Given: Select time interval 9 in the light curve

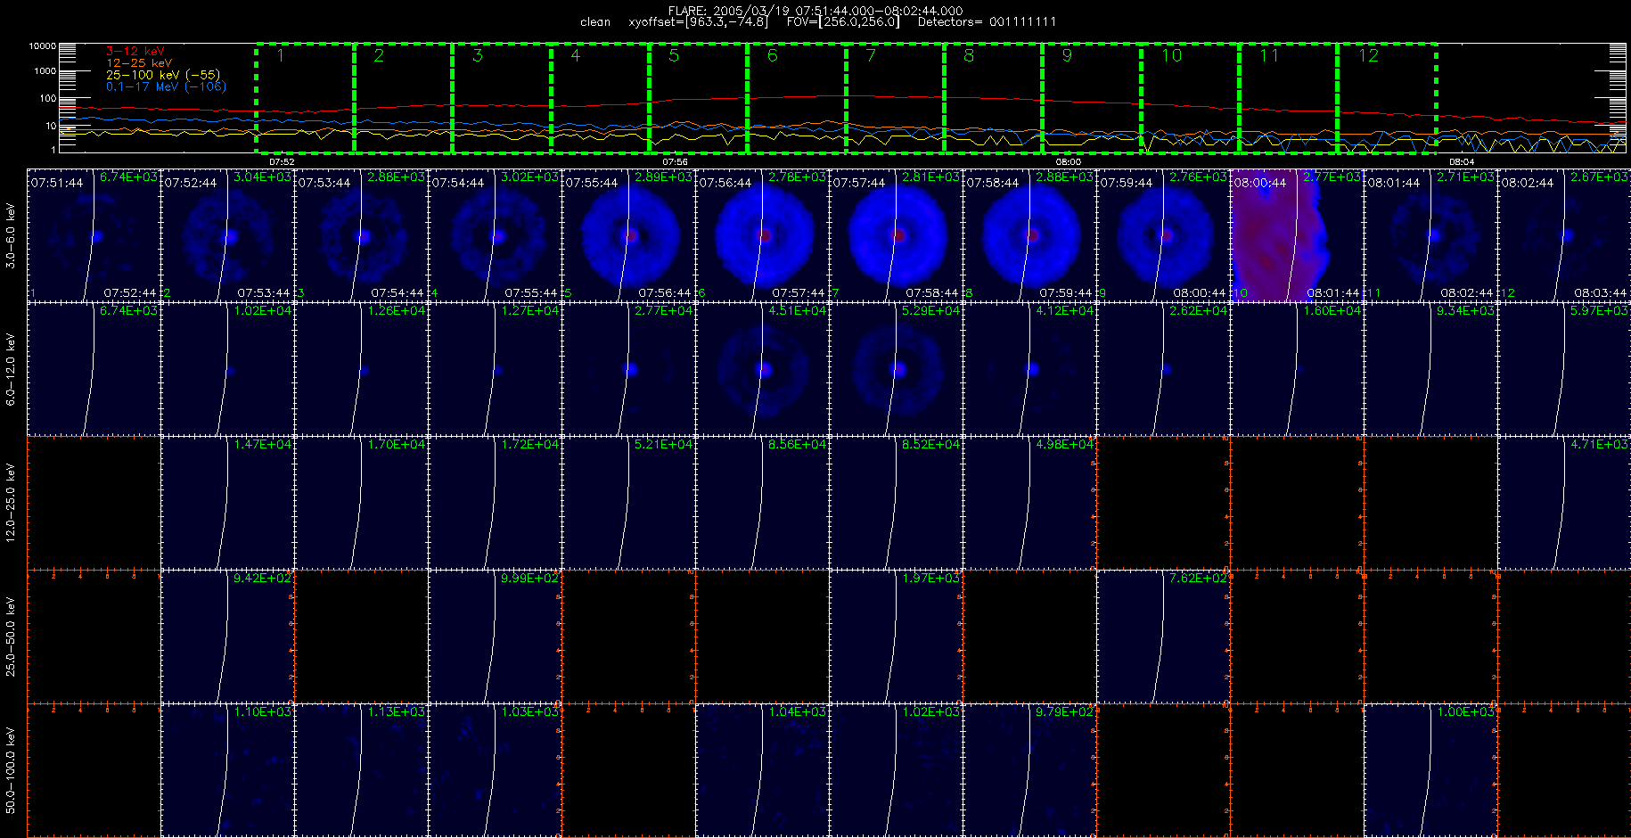Looking at the screenshot, I should tap(1091, 98).
